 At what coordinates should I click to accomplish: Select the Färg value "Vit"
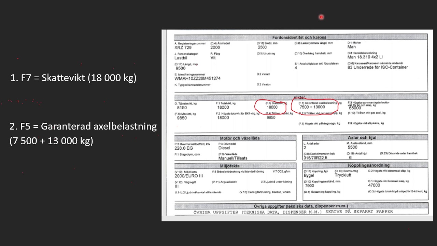tap(213, 58)
